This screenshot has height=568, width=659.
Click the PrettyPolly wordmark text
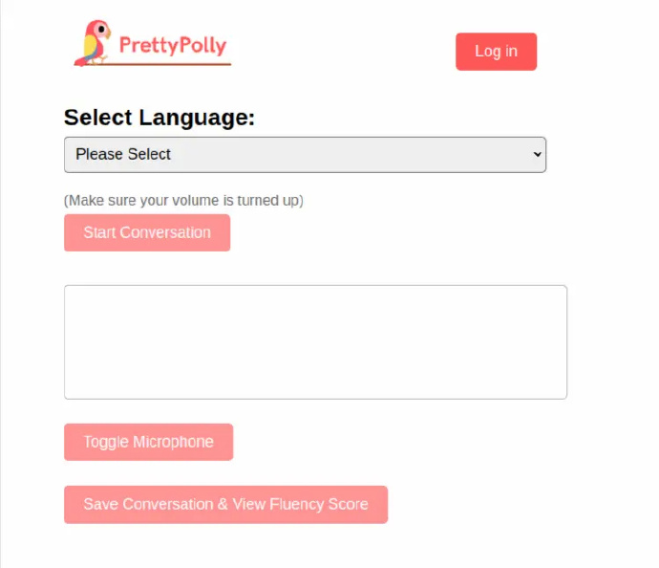pos(173,46)
